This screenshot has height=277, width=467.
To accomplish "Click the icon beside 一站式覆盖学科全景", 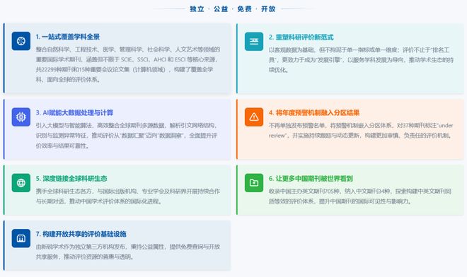I will 21,41.
